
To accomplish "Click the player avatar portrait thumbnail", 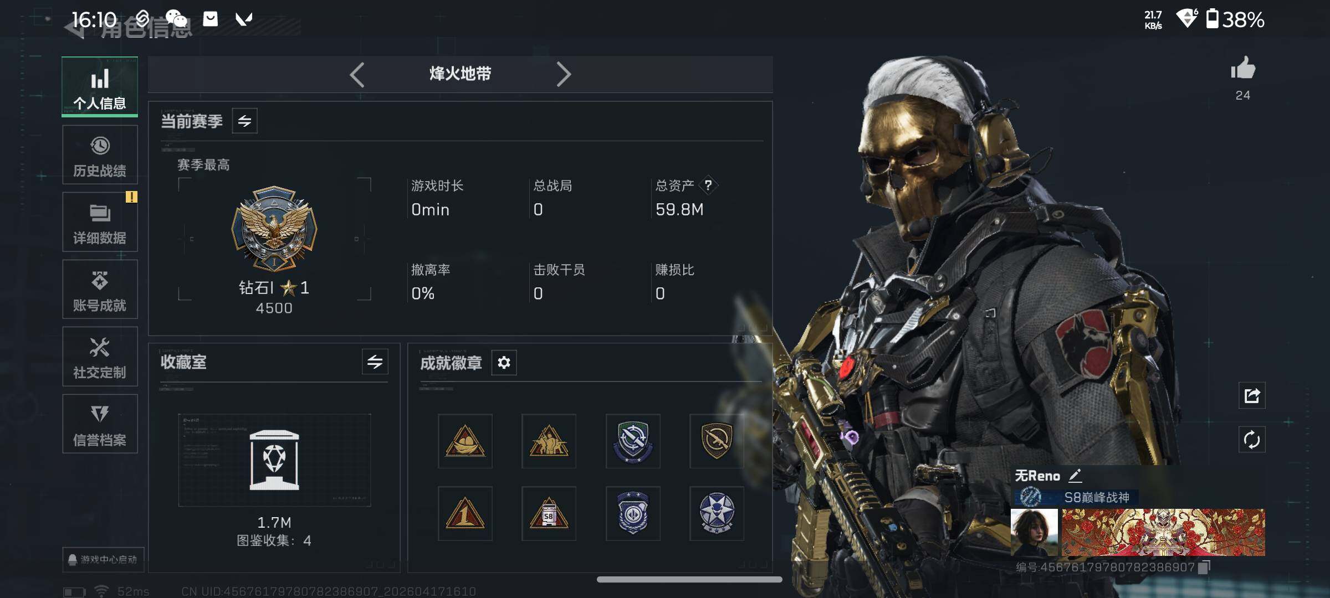I will 1034,533.
